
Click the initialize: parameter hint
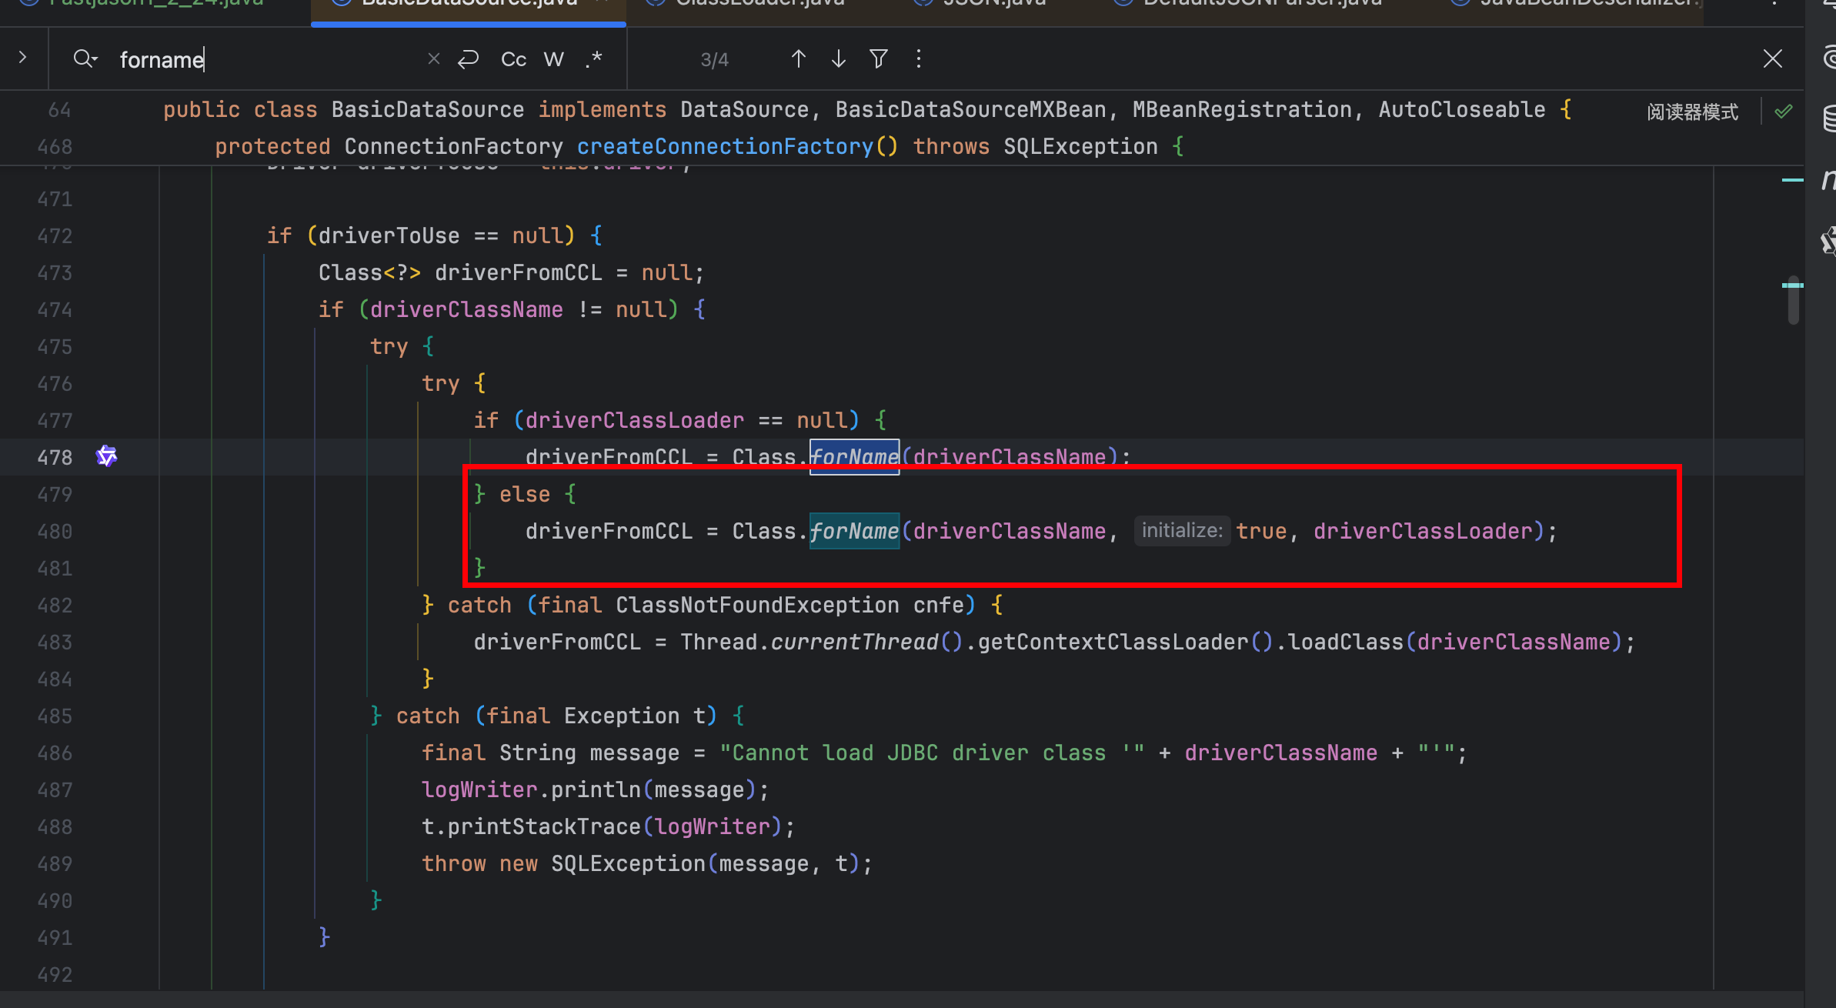[1181, 531]
